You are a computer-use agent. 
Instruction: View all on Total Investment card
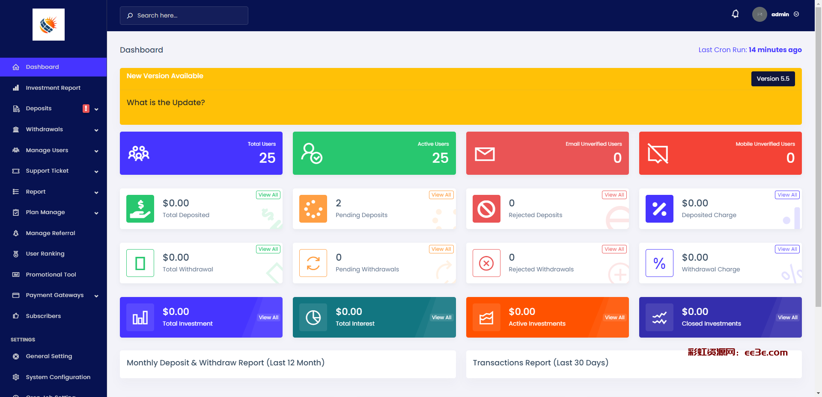pyautogui.click(x=268, y=318)
